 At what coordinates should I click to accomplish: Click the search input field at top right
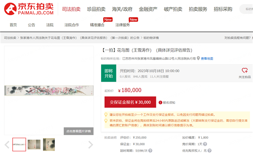[246, 9]
